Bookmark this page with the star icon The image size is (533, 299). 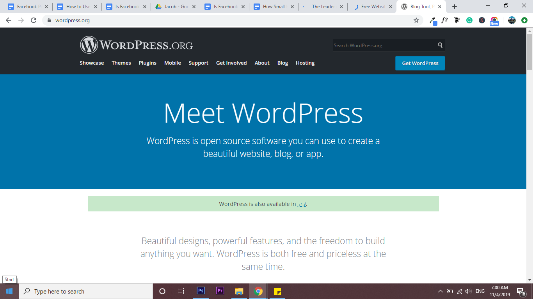(416, 20)
